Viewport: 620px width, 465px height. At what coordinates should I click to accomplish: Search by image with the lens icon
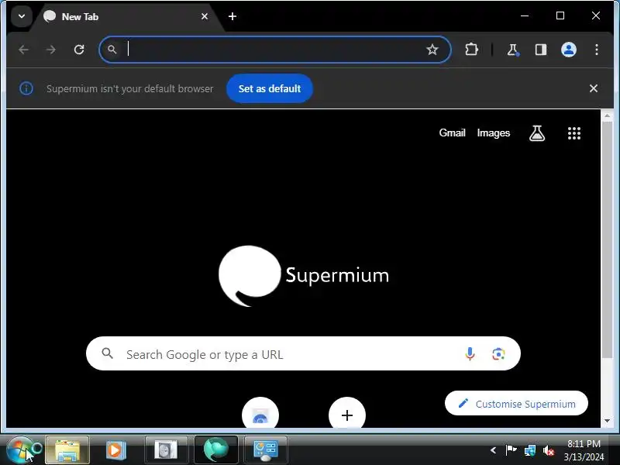[498, 354]
